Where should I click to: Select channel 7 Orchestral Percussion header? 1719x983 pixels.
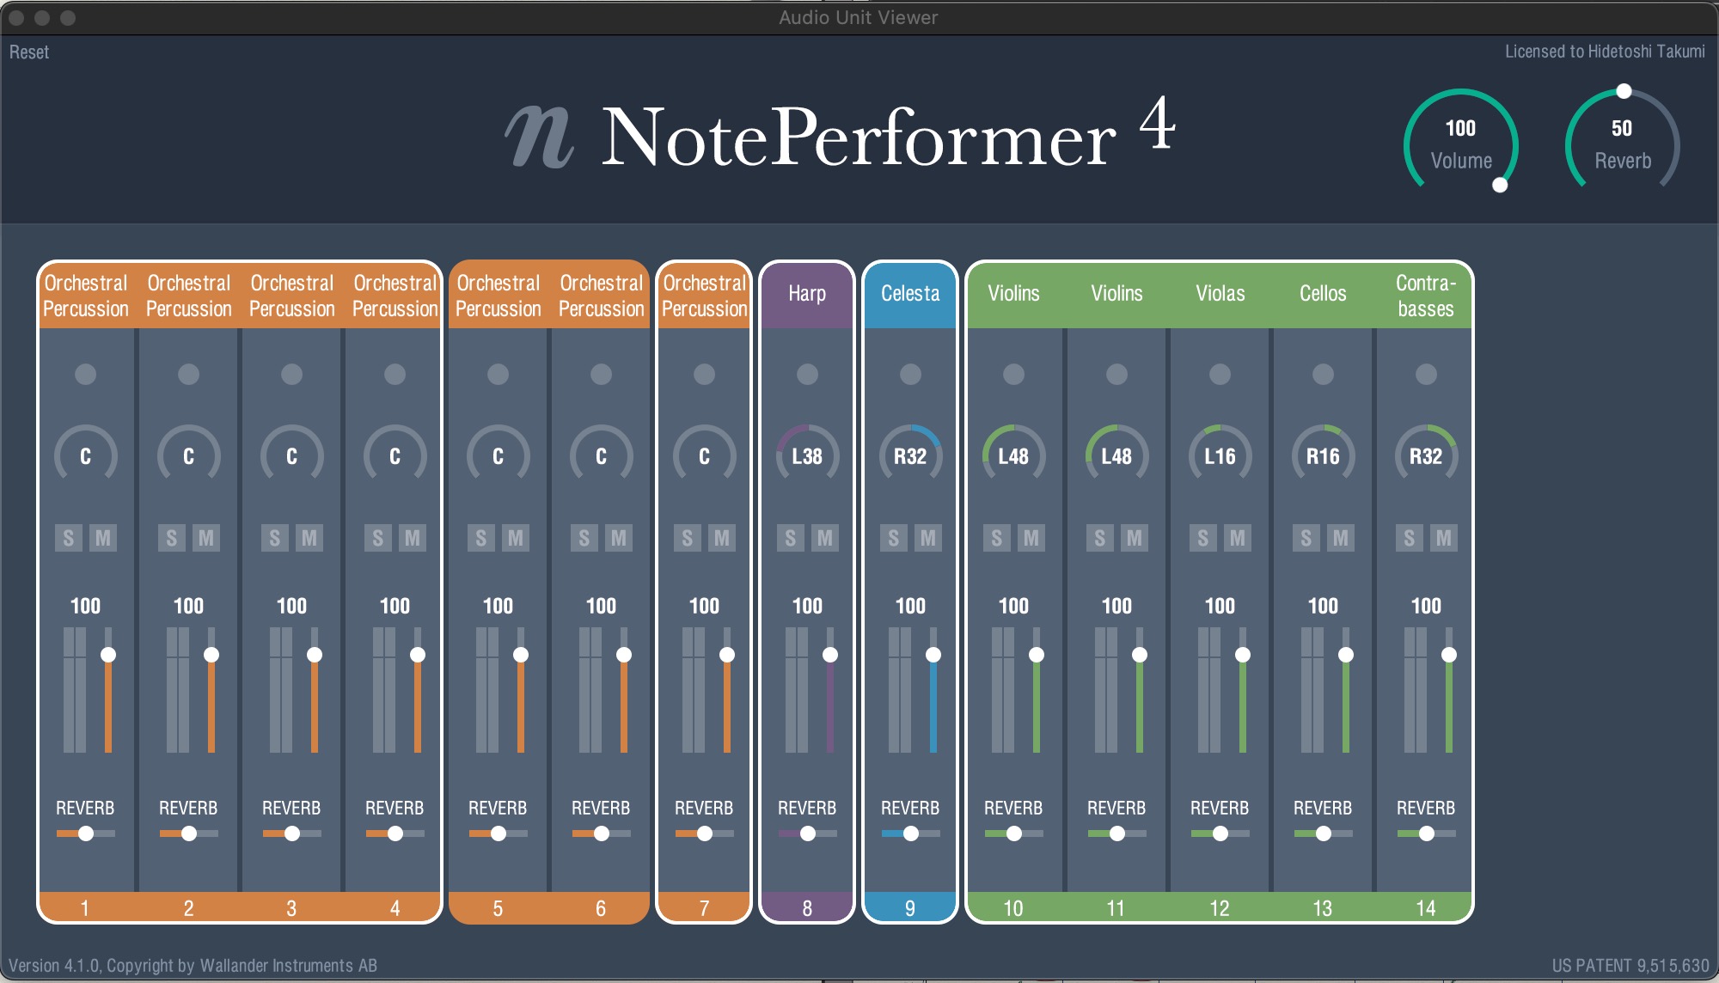coord(704,295)
